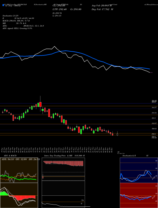Click the 'ADX signal: SELL' text
158x208 pixels.
[x=17, y=28]
